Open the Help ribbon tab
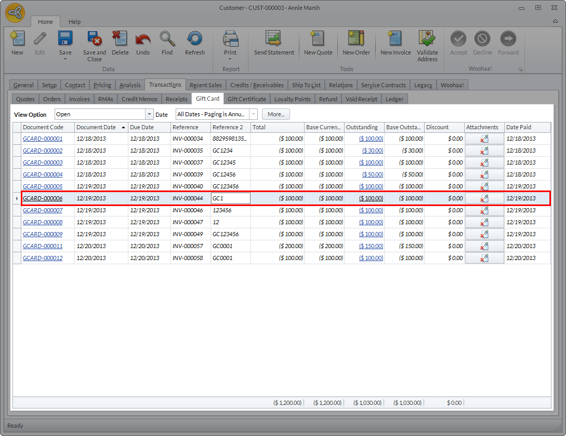The width and height of the screenshot is (566, 436). click(x=75, y=22)
